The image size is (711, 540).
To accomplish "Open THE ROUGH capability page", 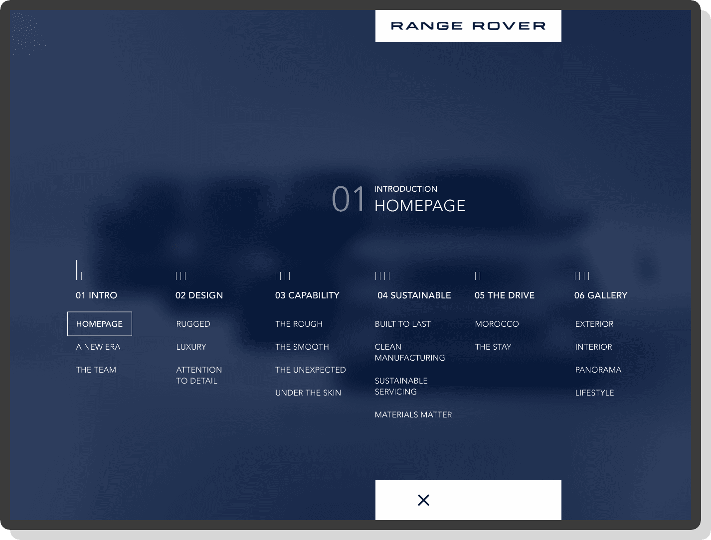I will click(299, 324).
